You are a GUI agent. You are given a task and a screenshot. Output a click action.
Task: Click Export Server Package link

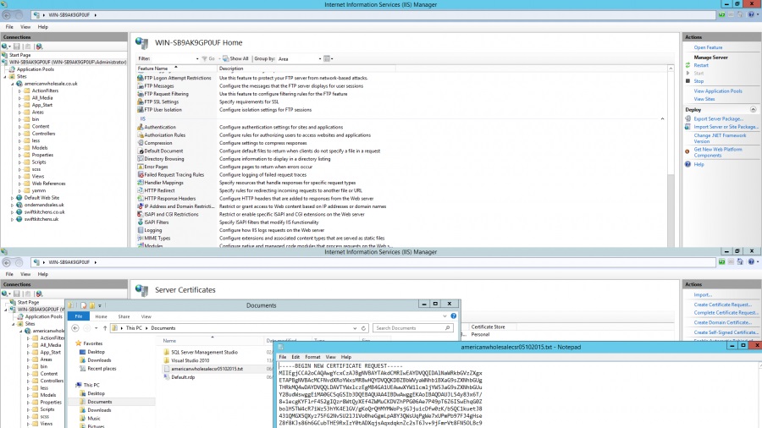coord(718,119)
